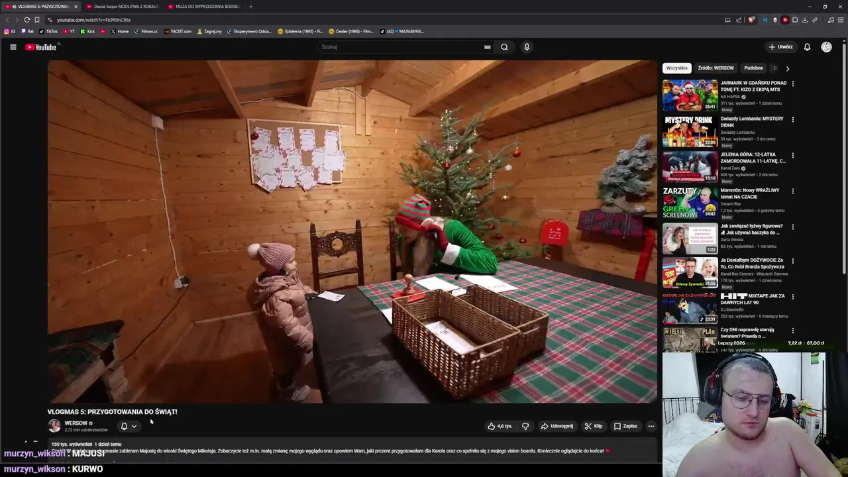Screen dimensions: 848x477
Task: Select the Podobne filter chip
Action: click(x=753, y=68)
